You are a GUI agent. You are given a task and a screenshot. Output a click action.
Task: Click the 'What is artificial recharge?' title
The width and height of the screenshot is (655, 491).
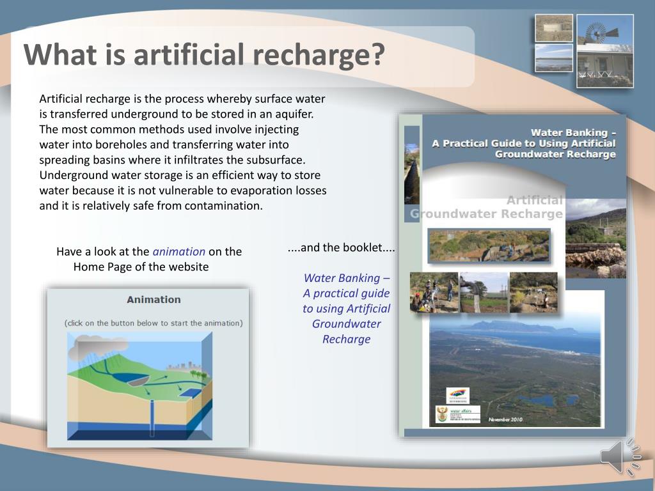(204, 55)
